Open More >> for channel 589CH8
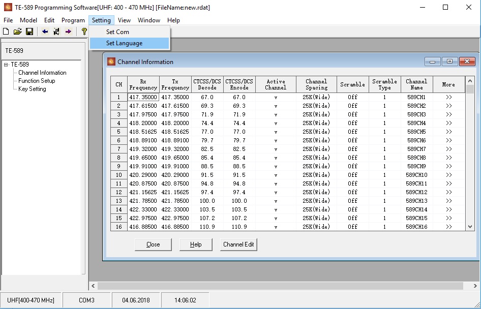The width and height of the screenshot is (481, 309). pos(449,158)
